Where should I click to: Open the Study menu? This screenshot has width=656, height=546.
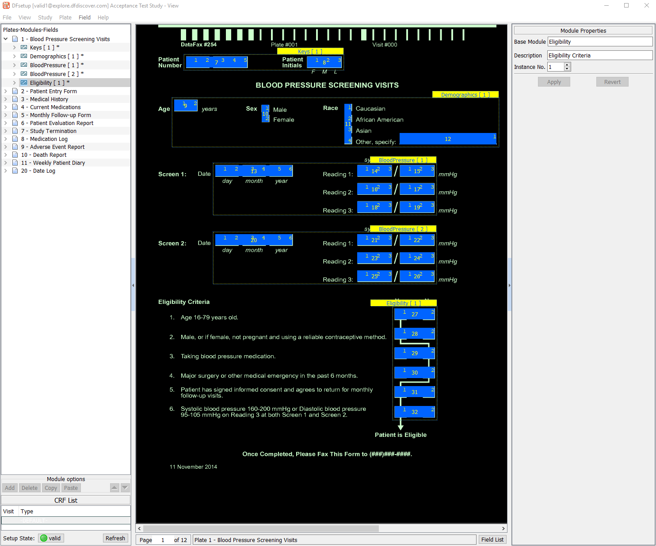45,18
